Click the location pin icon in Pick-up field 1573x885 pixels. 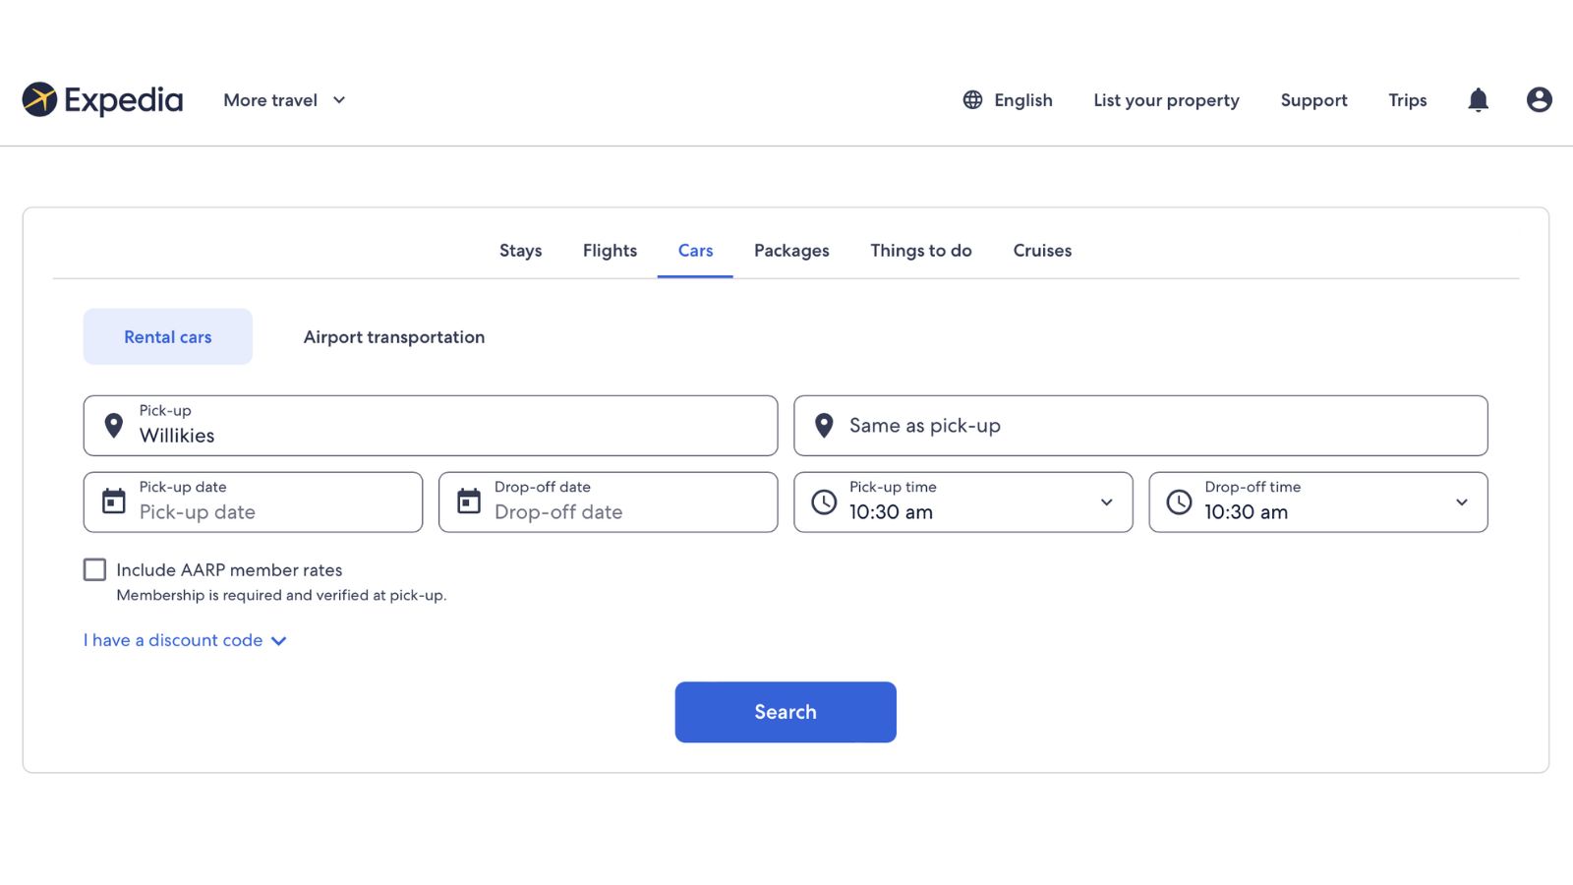click(x=113, y=425)
